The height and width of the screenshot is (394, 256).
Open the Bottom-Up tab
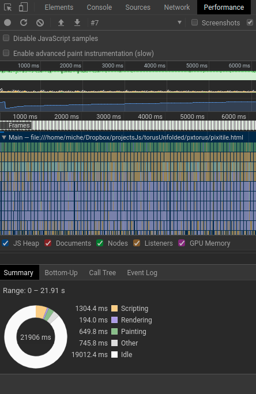pyautogui.click(x=61, y=273)
